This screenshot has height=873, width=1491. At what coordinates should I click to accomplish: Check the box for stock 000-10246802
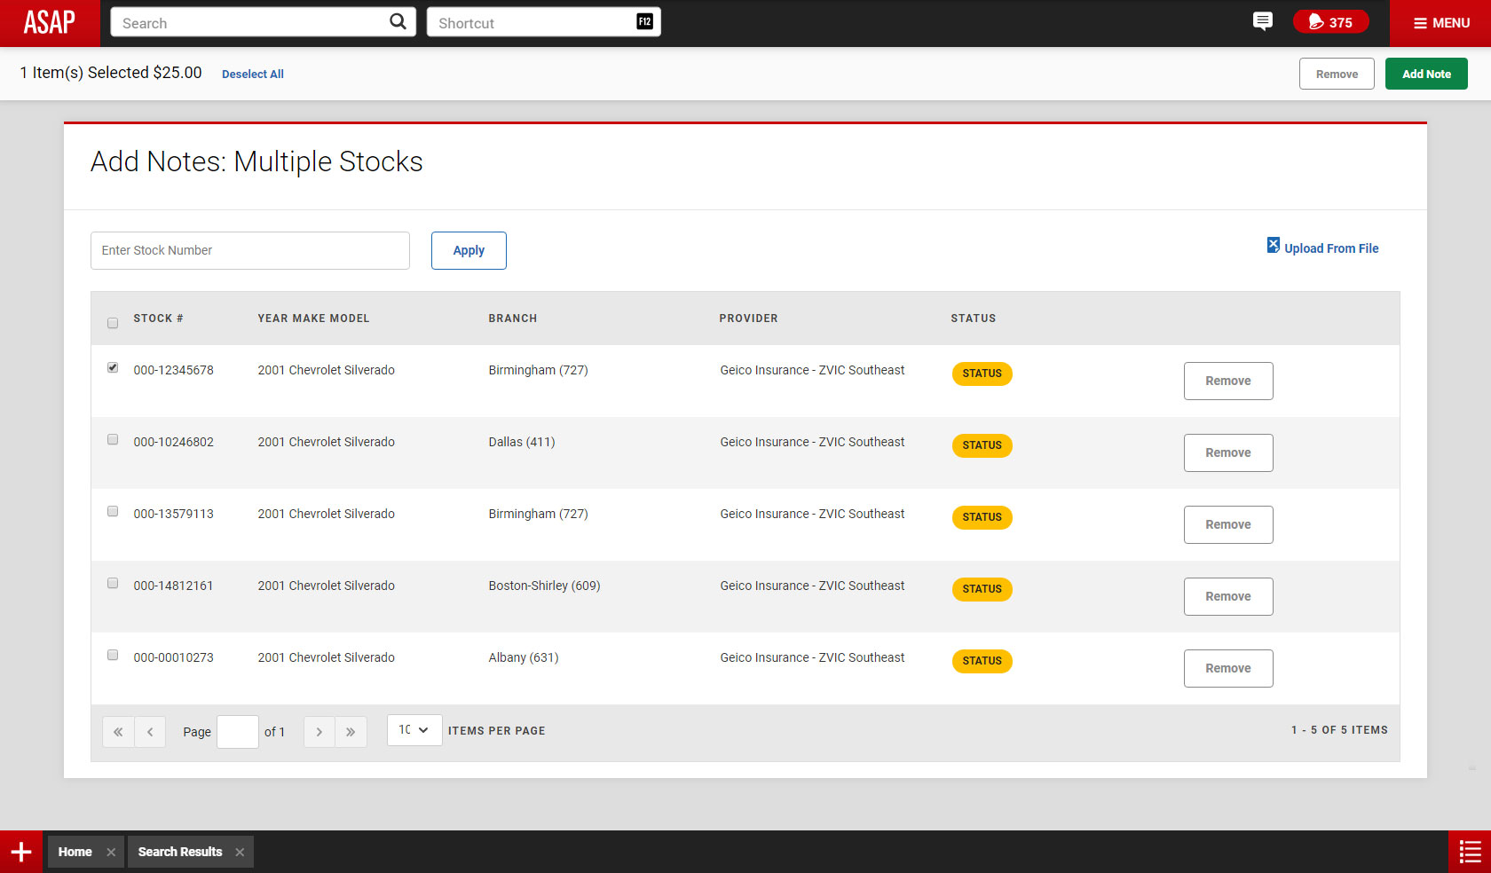pyautogui.click(x=113, y=439)
